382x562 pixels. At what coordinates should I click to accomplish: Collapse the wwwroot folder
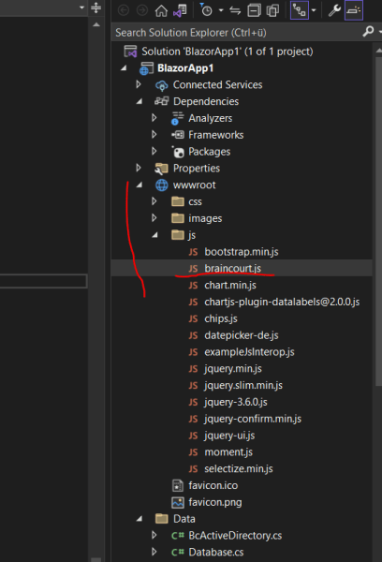pyautogui.click(x=140, y=185)
